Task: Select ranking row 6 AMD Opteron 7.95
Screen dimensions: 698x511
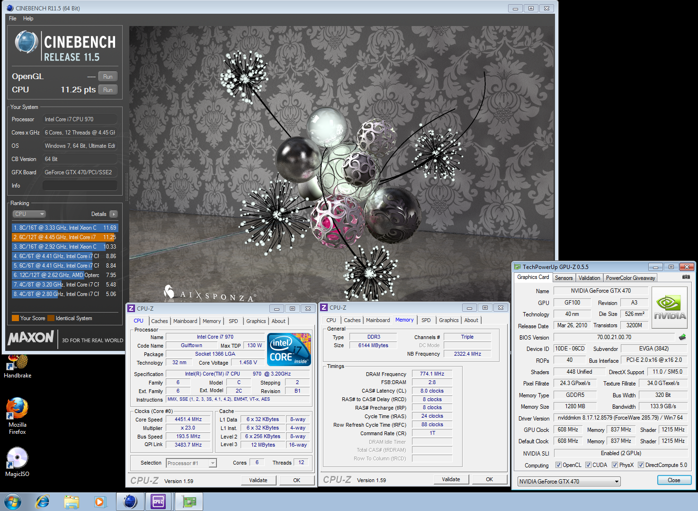Action: tap(65, 275)
